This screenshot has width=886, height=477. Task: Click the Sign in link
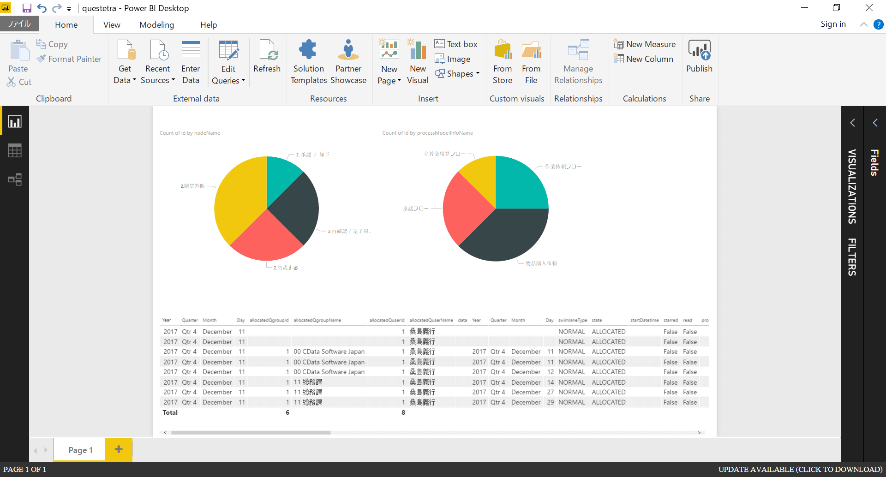[x=833, y=24]
